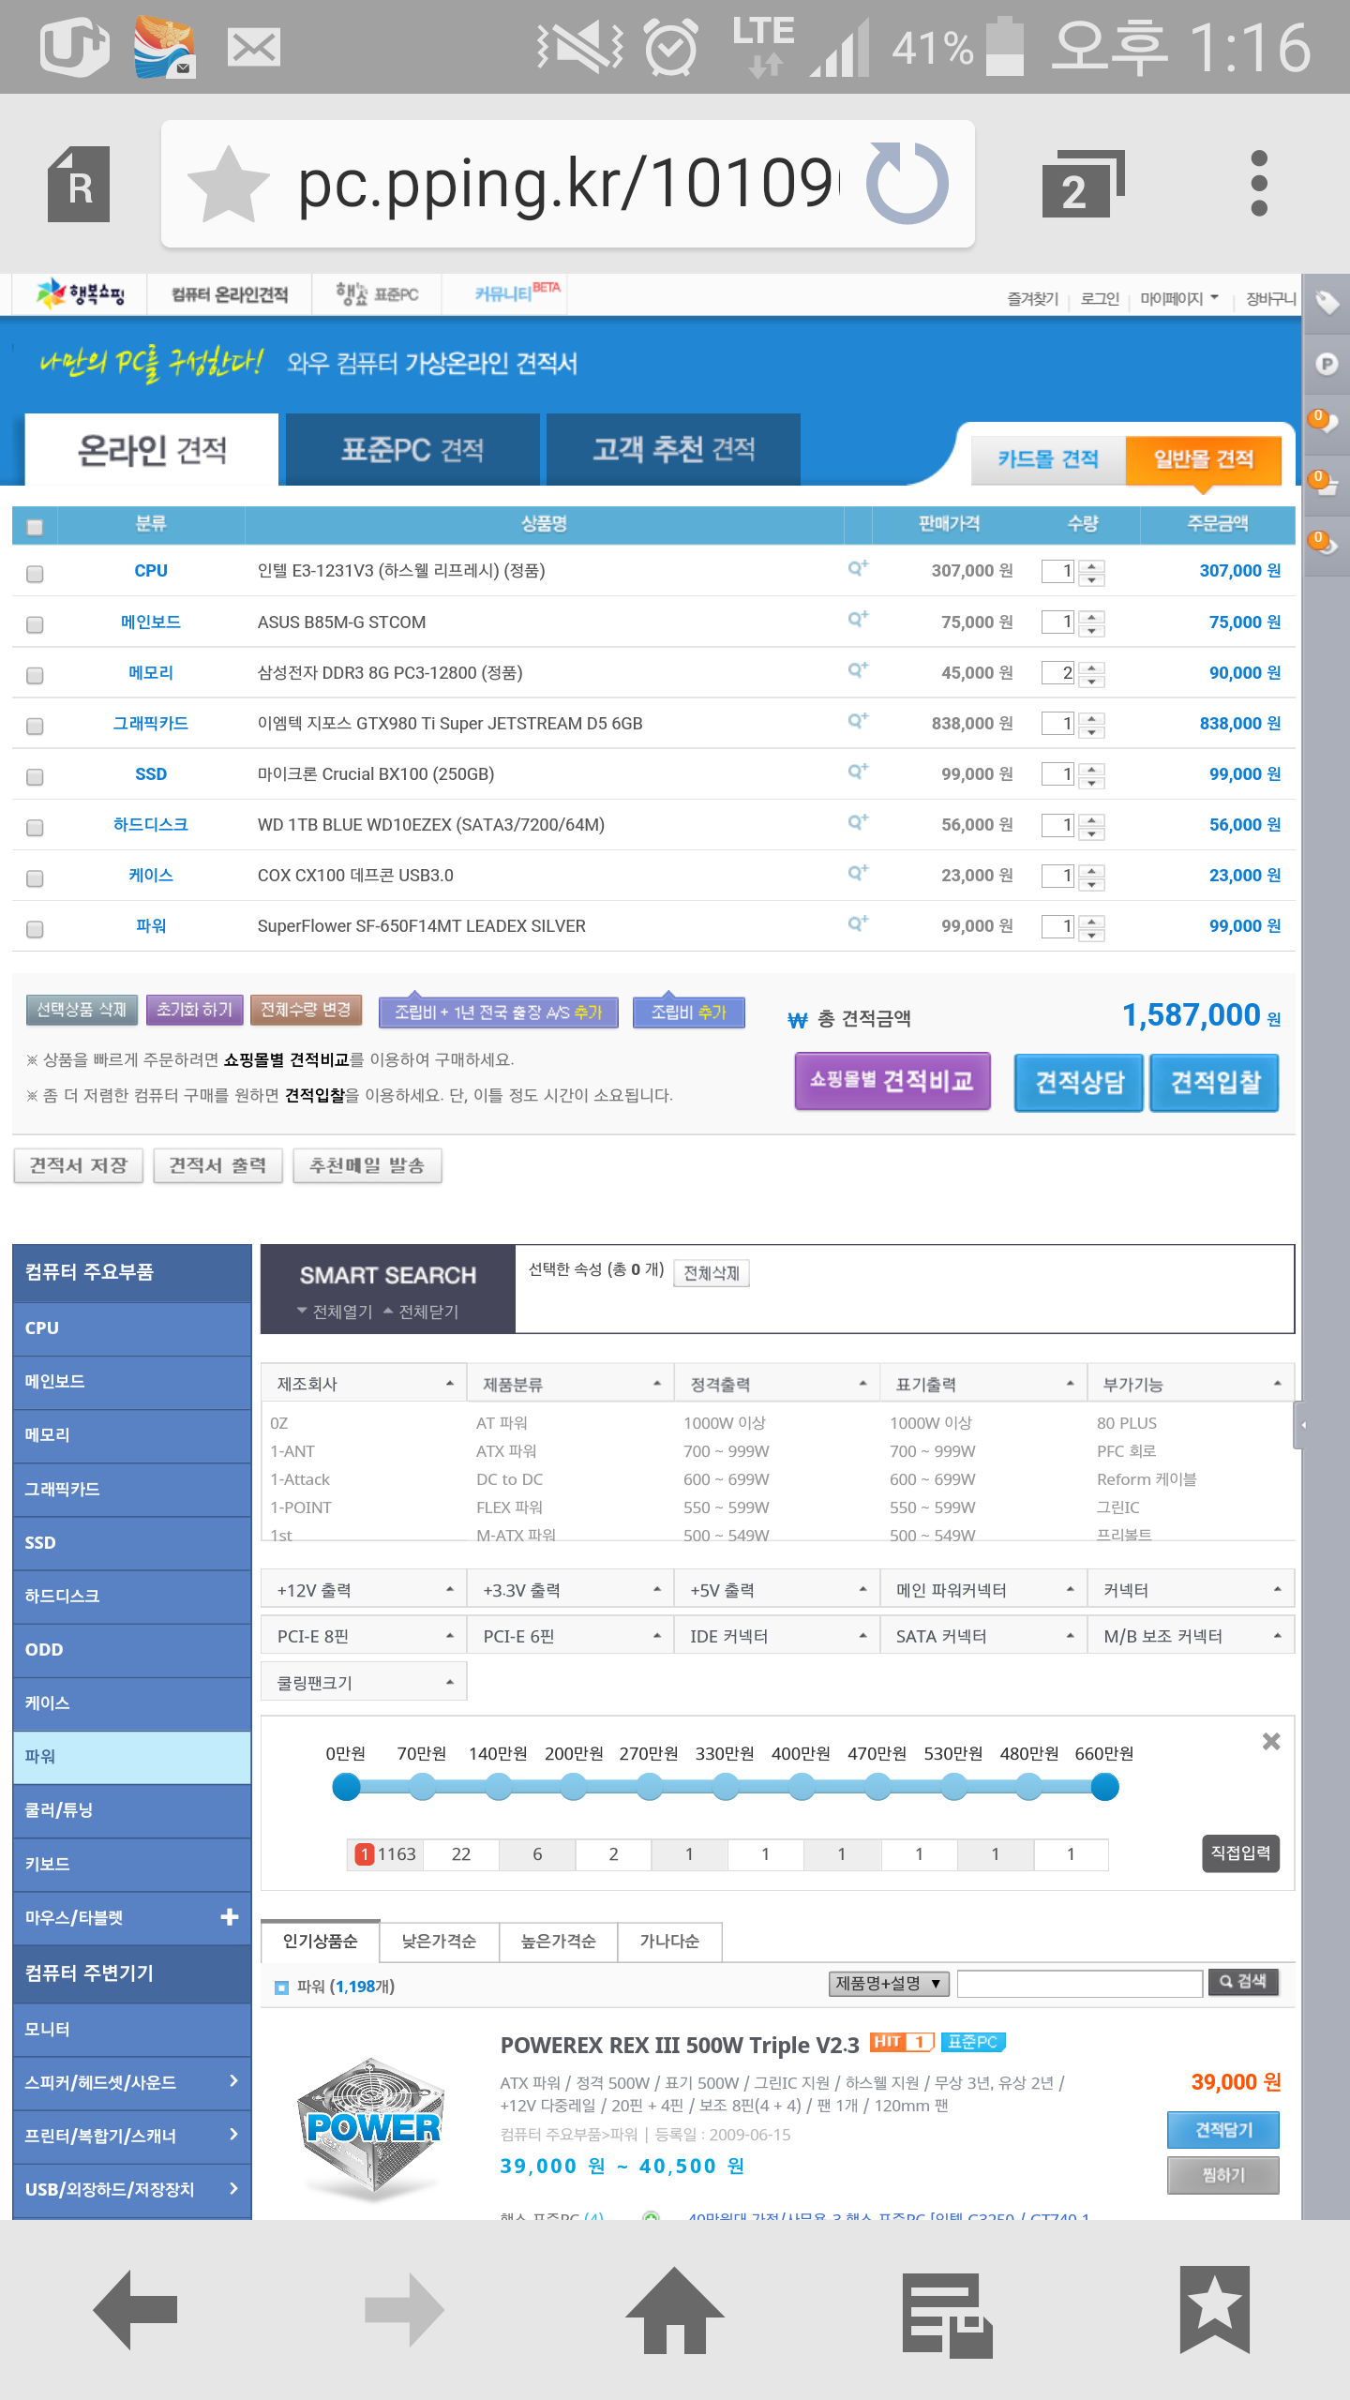
Task: Tap the browser reload icon
Action: pos(907,184)
